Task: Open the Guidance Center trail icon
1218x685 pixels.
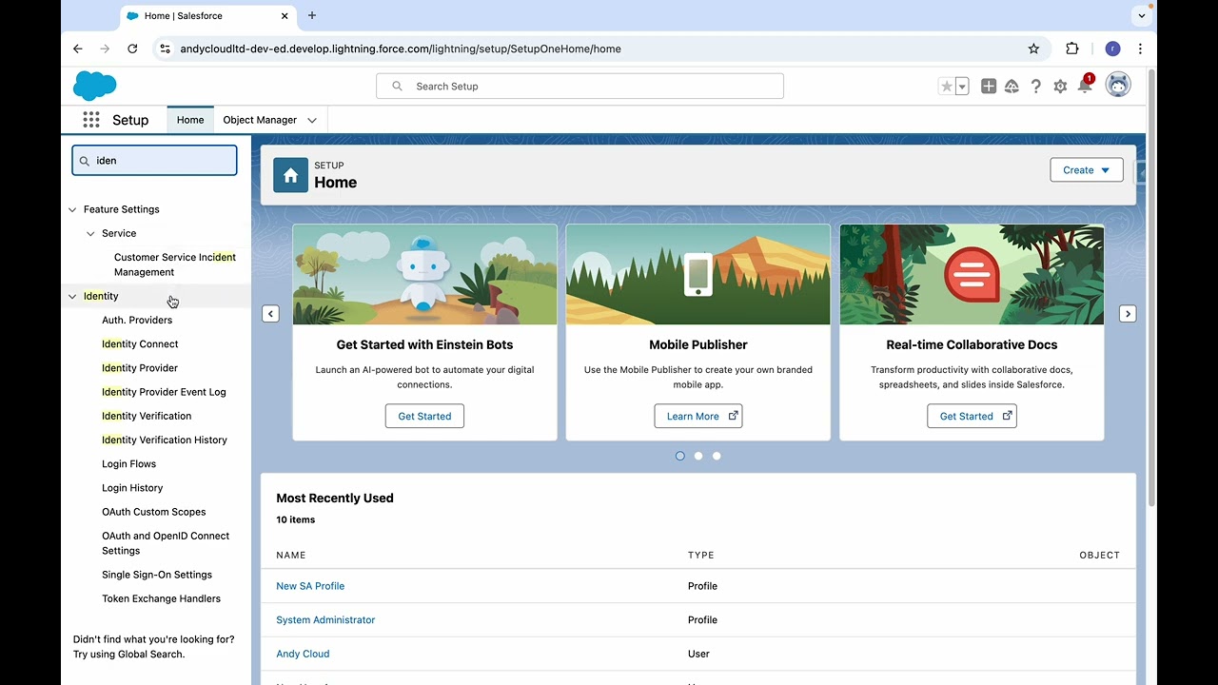Action: click(x=1012, y=87)
